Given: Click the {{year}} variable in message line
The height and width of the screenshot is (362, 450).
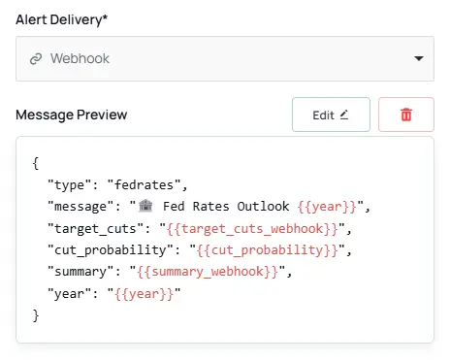Looking at the screenshot, I should pyautogui.click(x=327, y=207).
